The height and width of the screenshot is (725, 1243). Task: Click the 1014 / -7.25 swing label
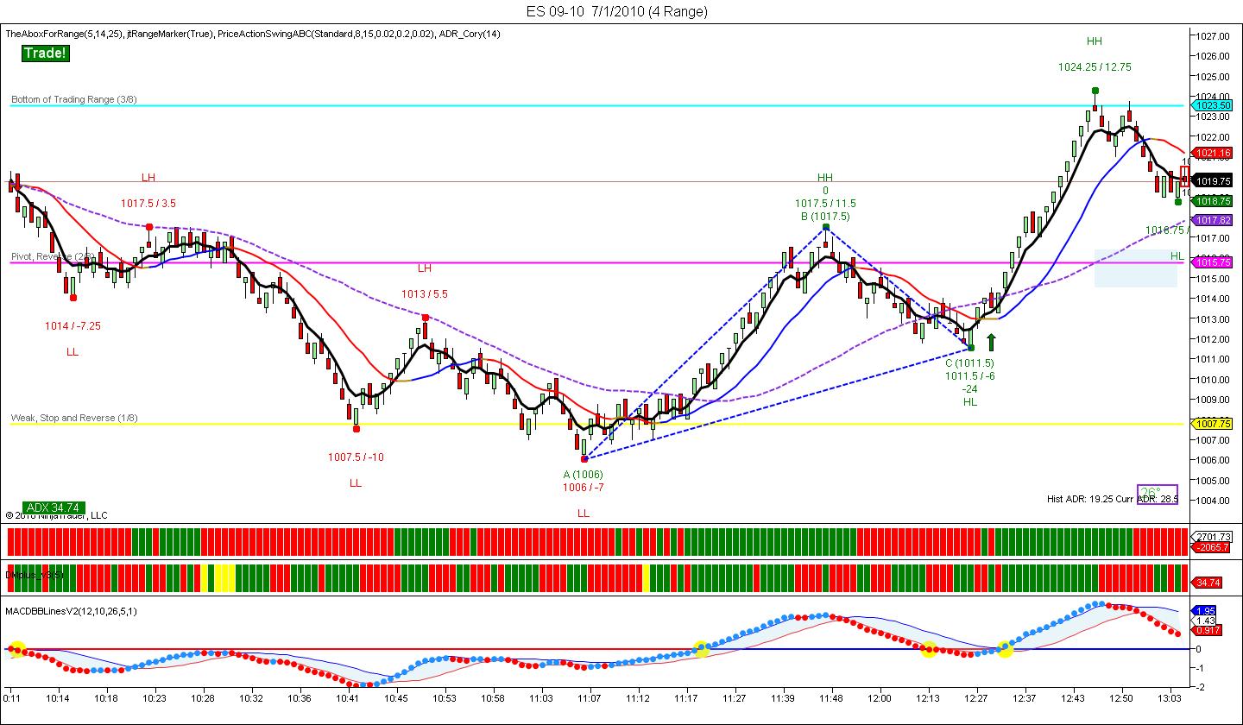pos(73,325)
